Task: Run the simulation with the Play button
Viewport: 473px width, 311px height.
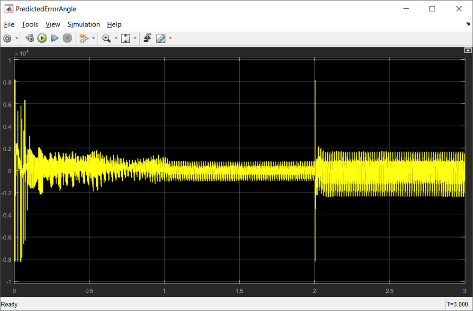Action: pyautogui.click(x=42, y=38)
